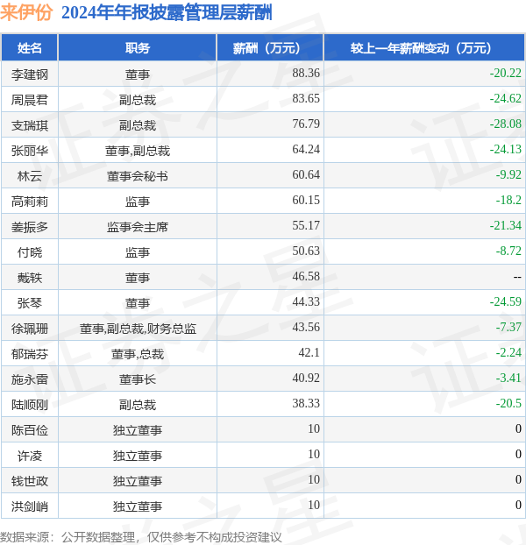Click the salary value 50.63
526x545 pixels.
tap(306, 251)
